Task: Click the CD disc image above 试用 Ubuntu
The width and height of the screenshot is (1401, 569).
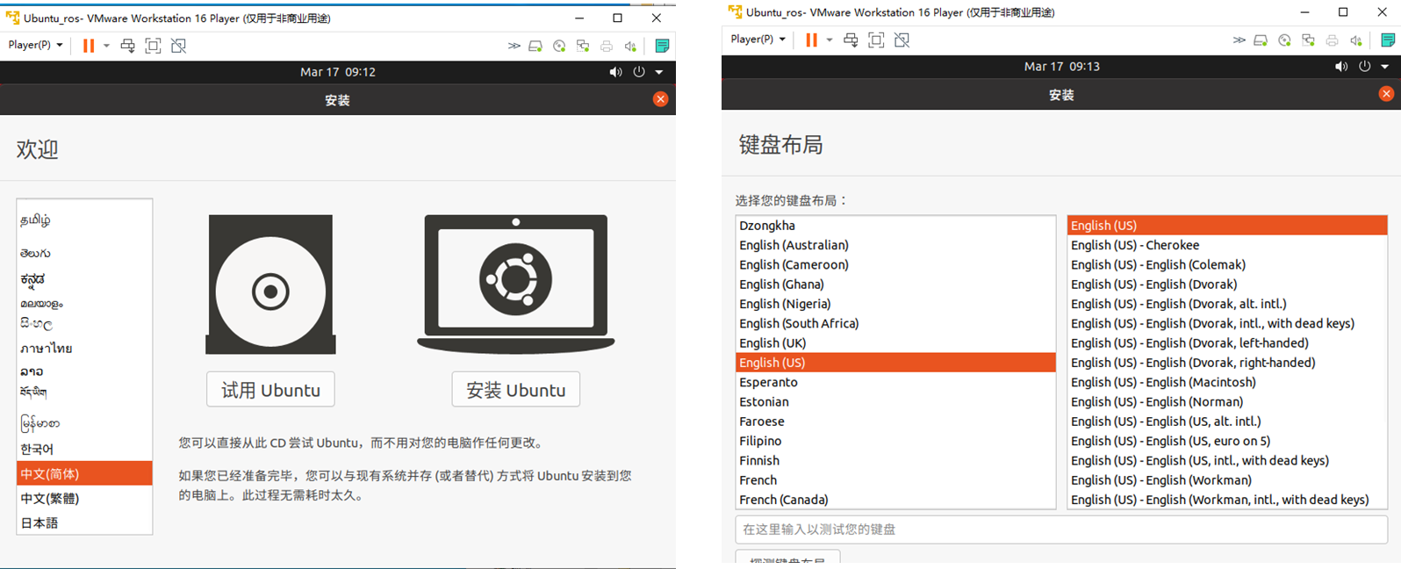Action: click(270, 284)
